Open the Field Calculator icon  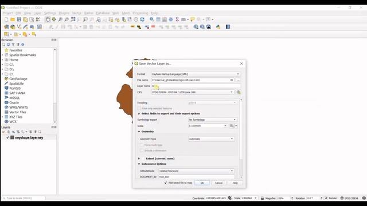[165, 19]
